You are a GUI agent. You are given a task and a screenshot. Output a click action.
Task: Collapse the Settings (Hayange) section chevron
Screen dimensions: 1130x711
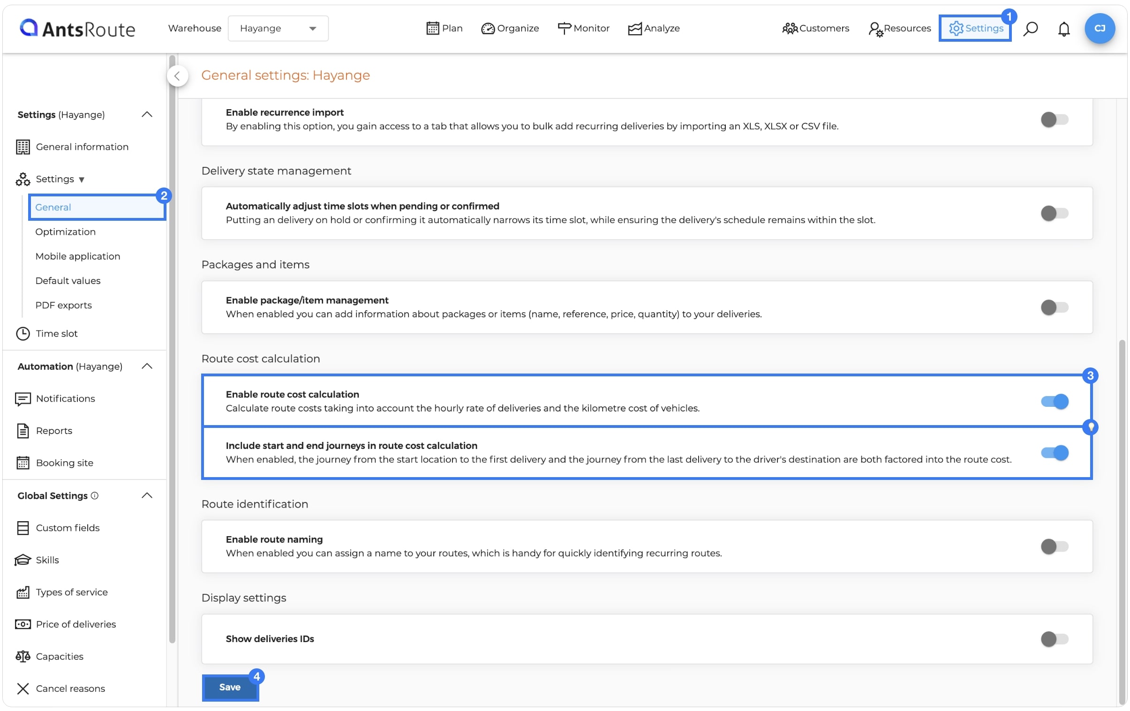(x=147, y=114)
